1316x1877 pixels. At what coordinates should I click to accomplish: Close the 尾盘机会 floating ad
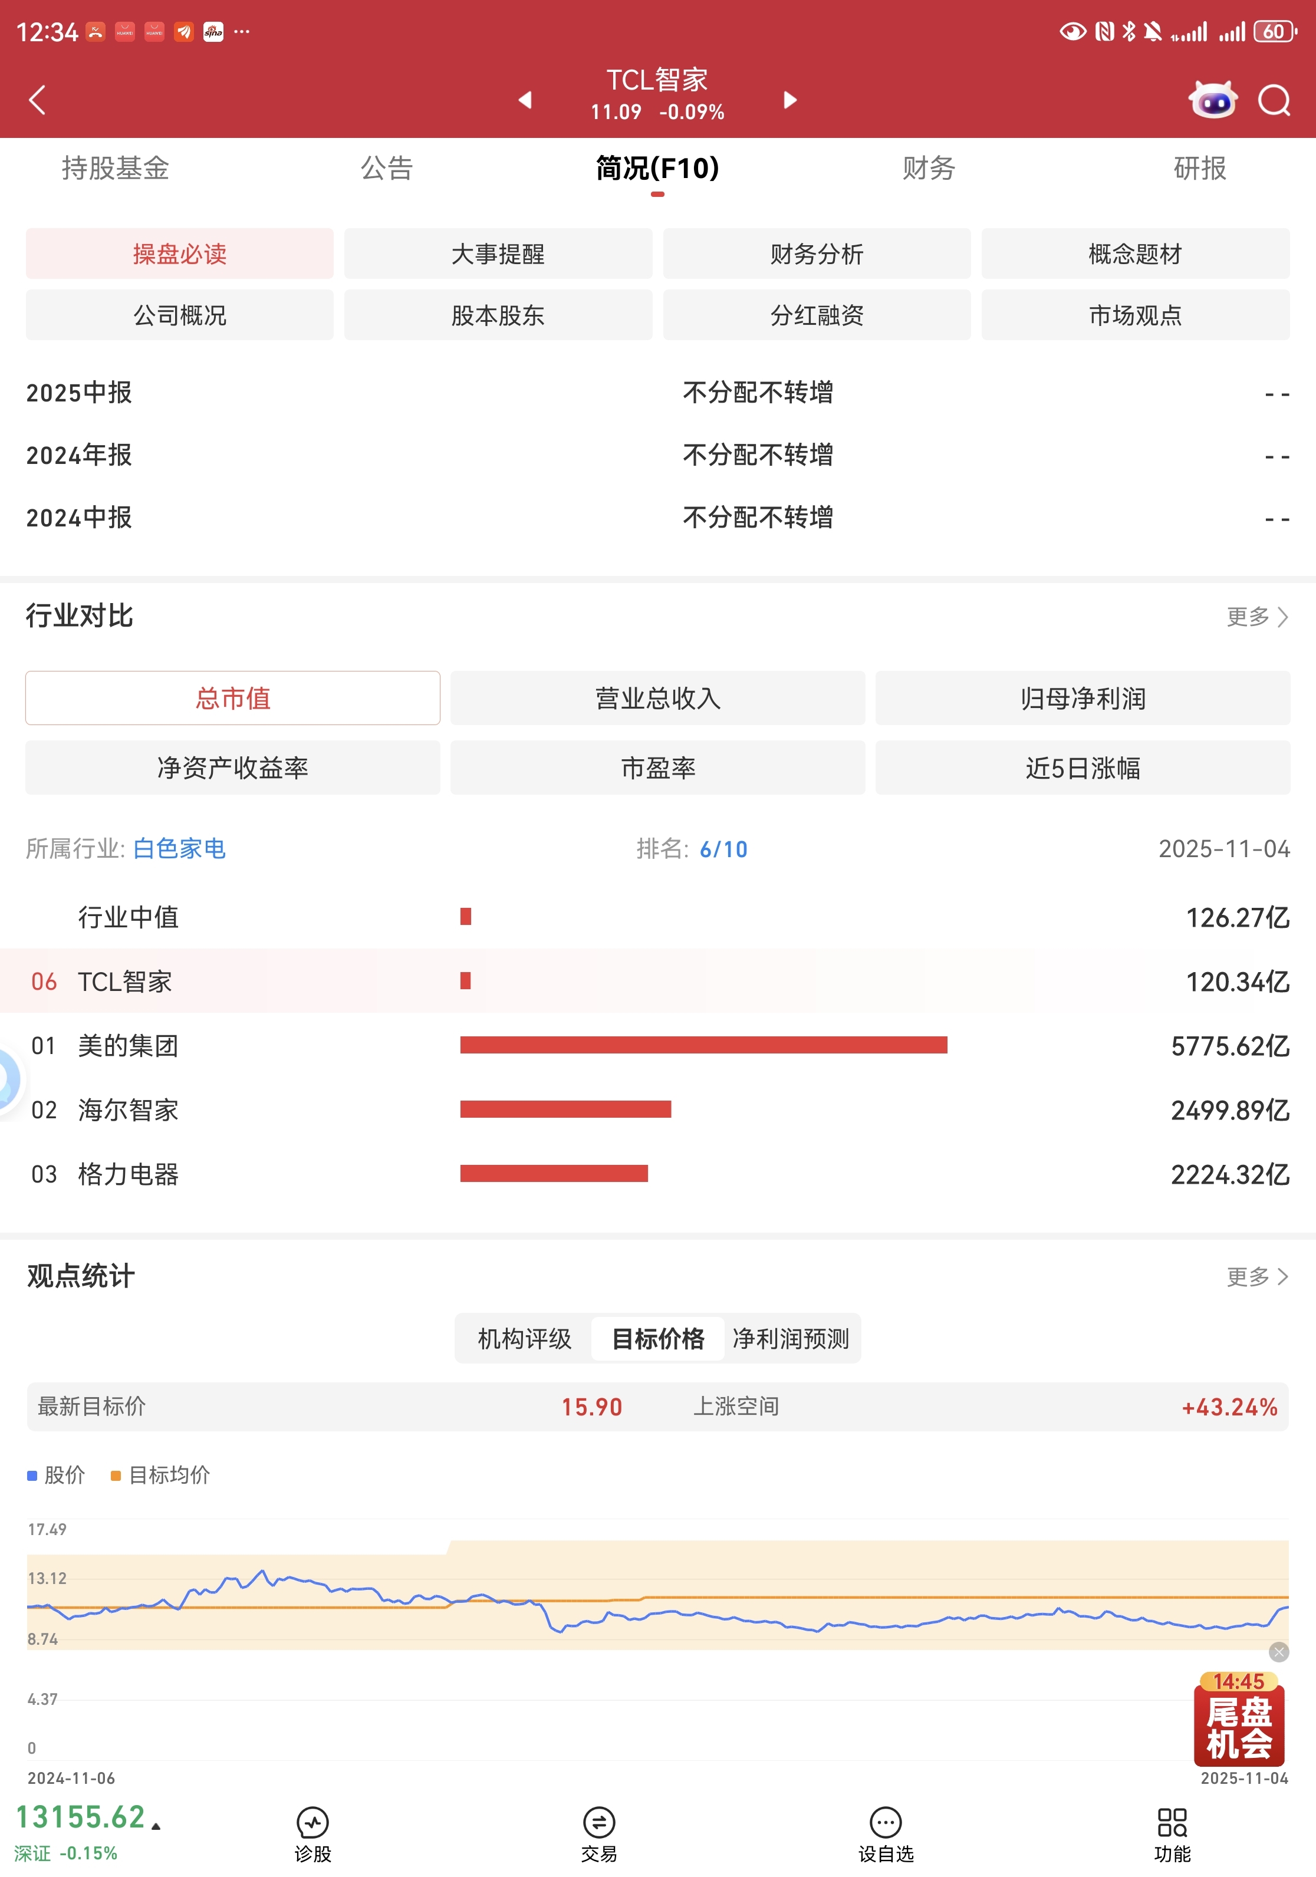point(1278,1652)
